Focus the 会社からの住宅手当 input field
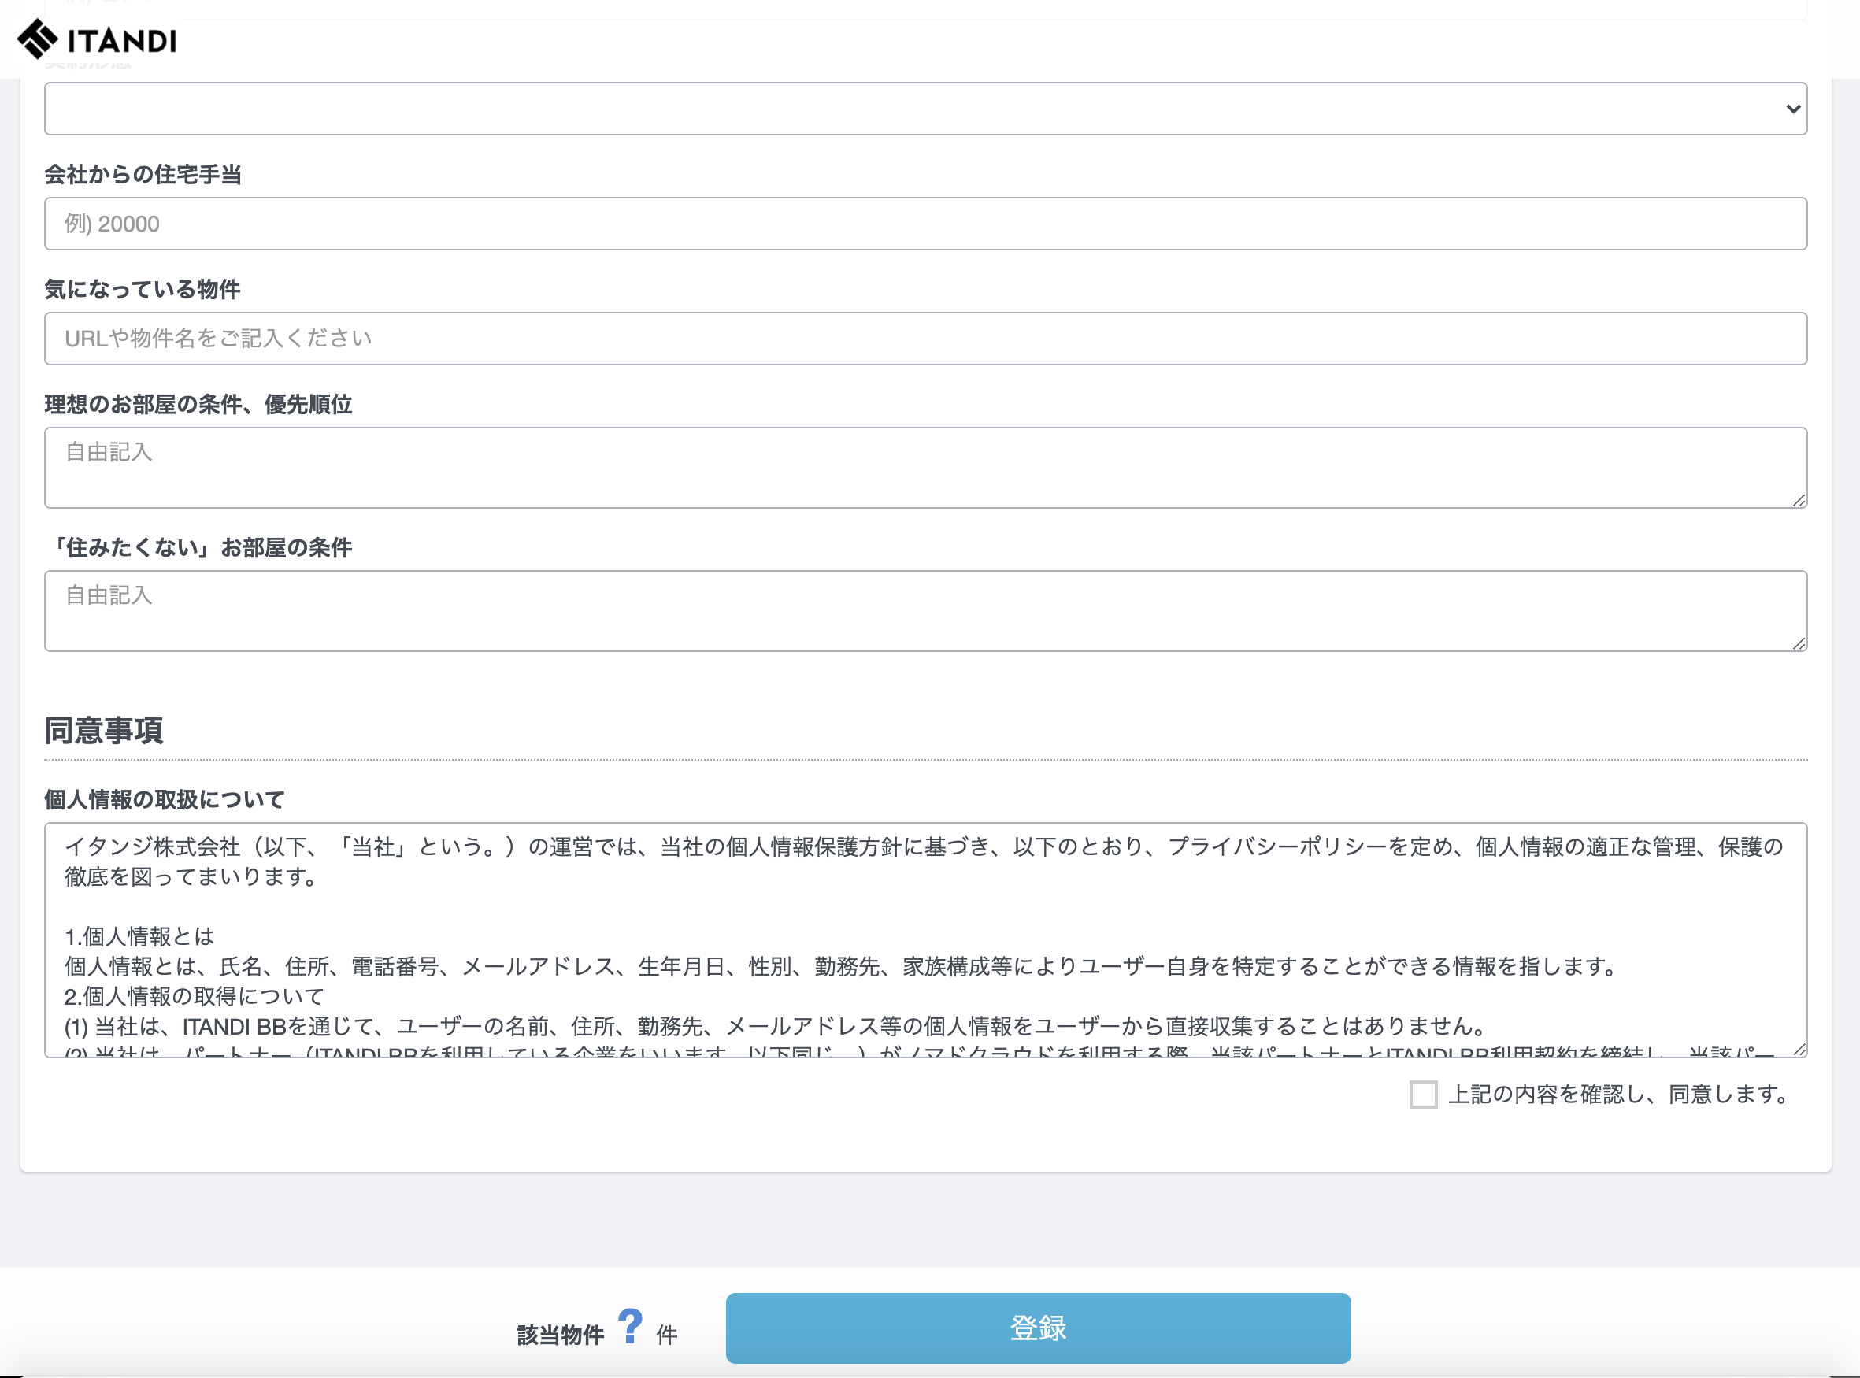Screen dimensions: 1860x1378 pos(926,224)
